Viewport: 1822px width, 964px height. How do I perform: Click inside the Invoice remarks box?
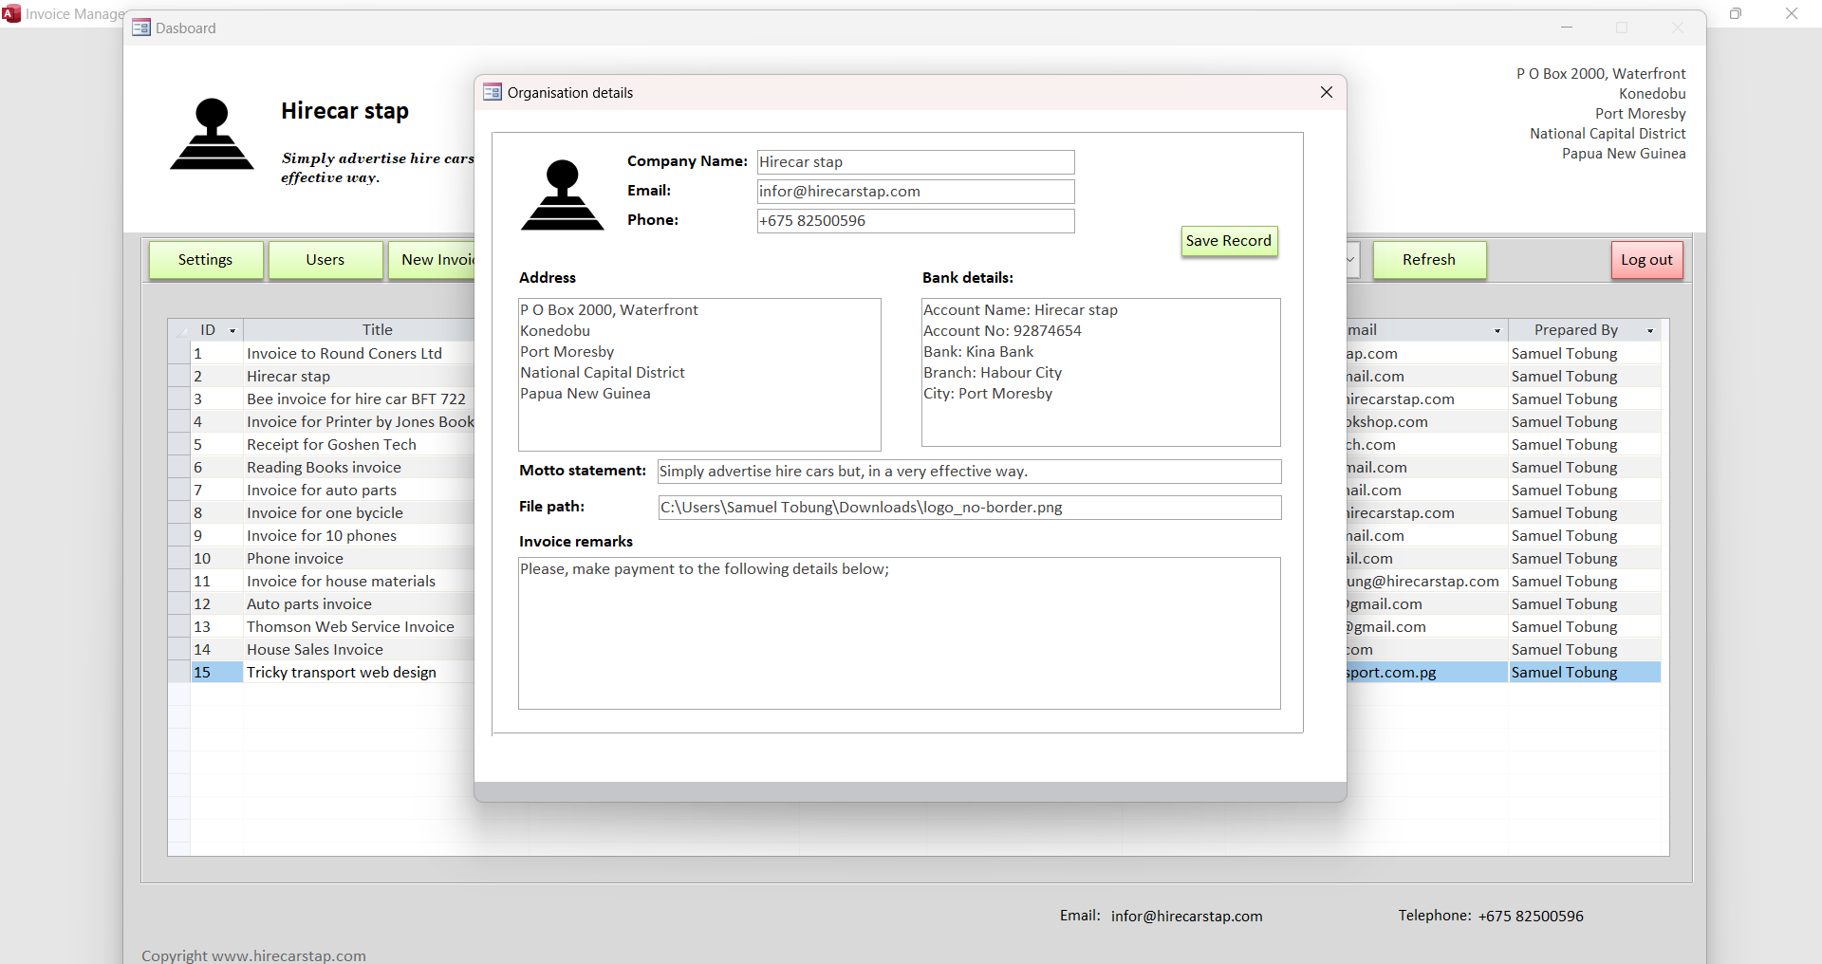click(900, 633)
